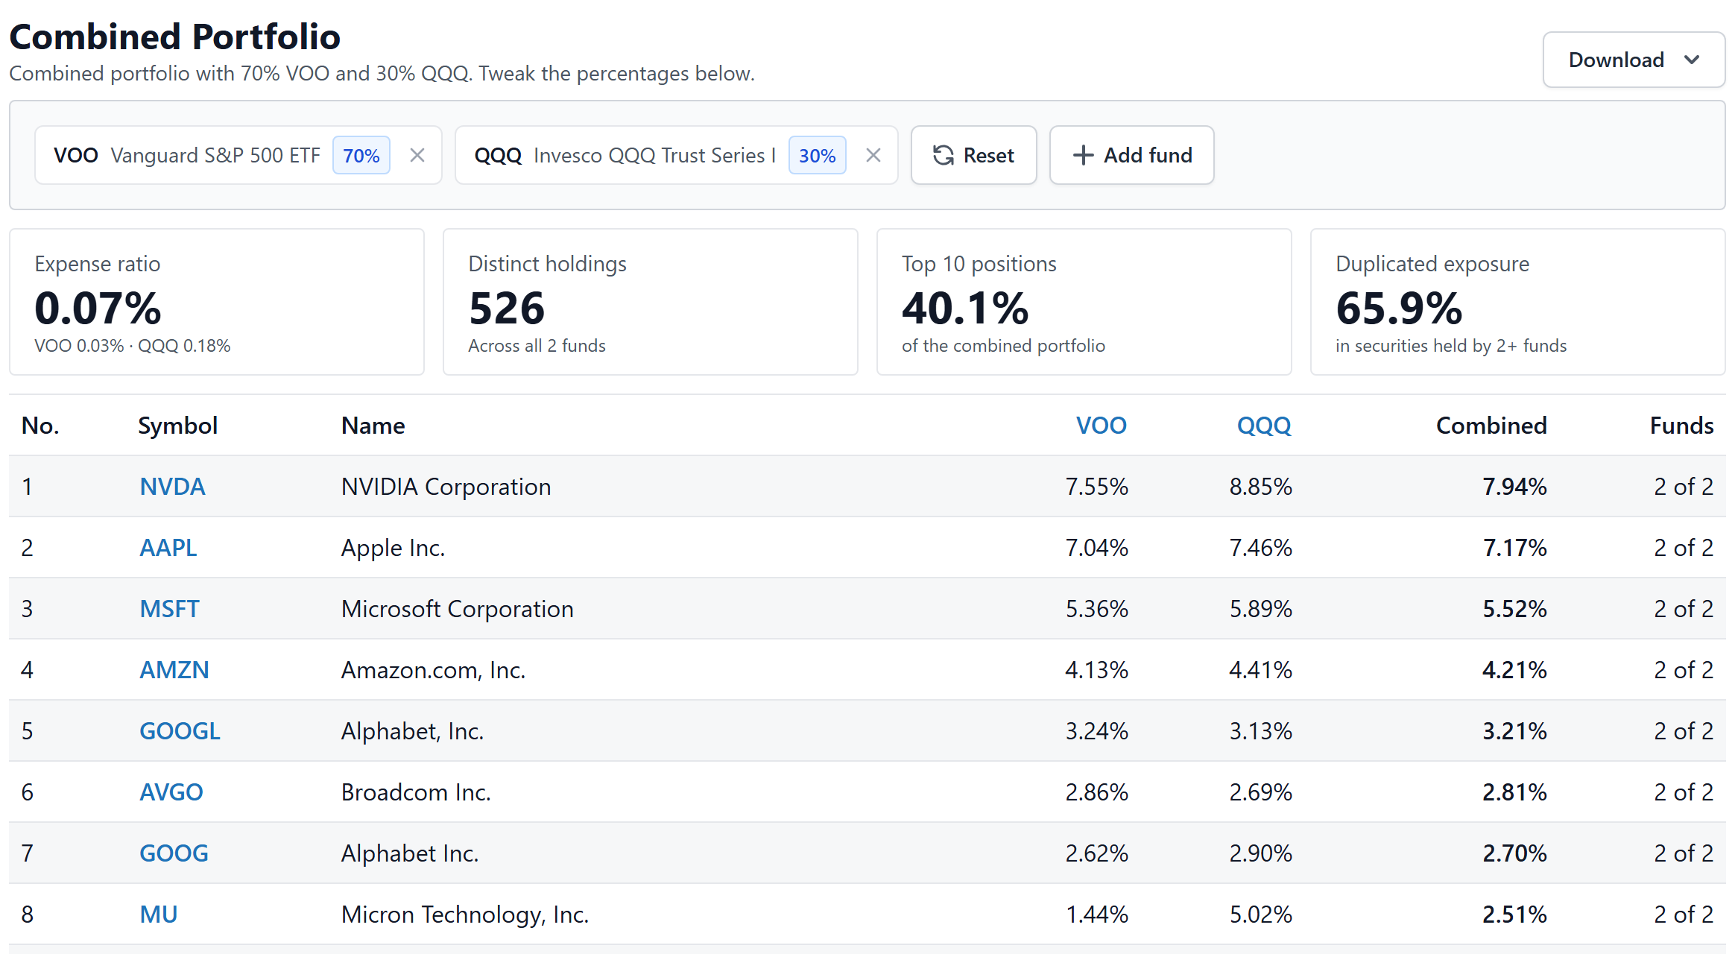Open the Download dropdown

[x=1634, y=60]
